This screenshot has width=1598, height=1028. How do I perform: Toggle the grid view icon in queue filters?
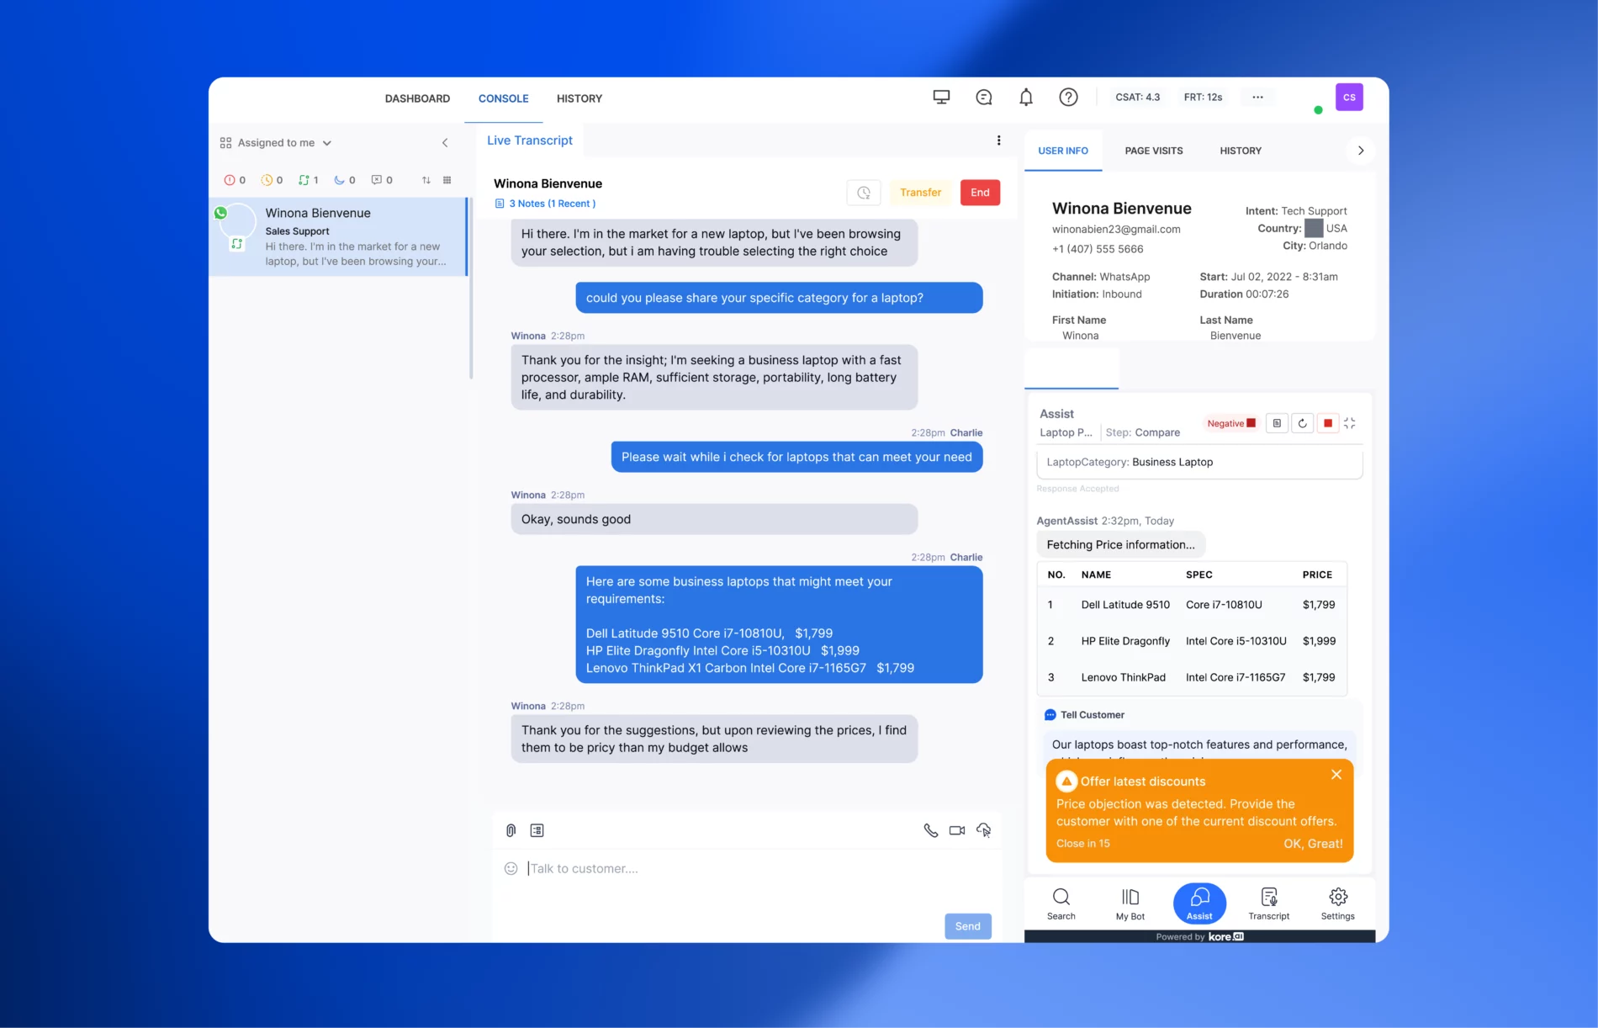[447, 180]
